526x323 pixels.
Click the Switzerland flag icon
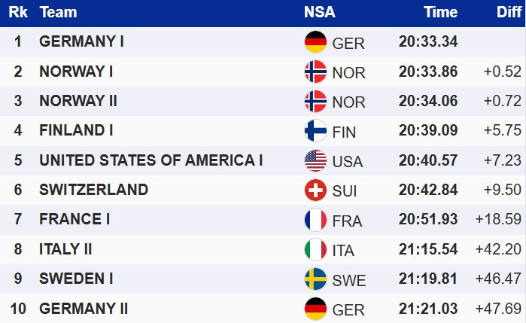[x=315, y=190]
